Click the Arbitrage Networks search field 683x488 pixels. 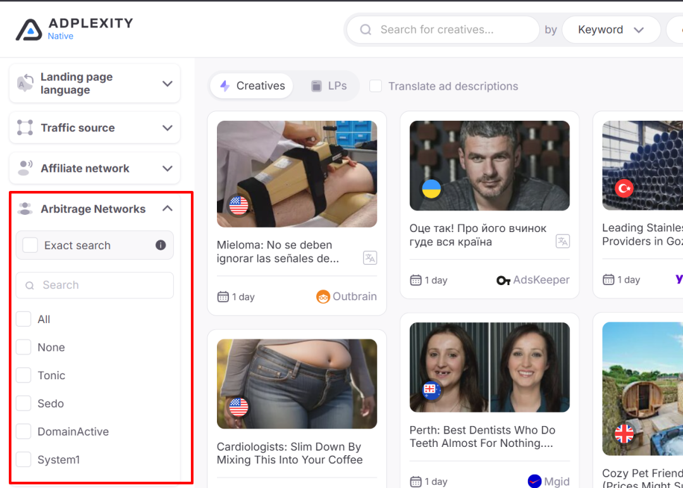coord(94,285)
